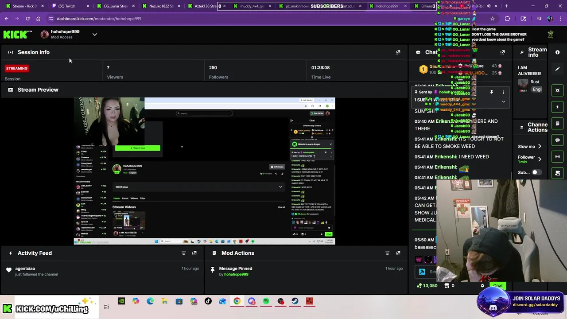Click the Activity Feed lightning icon
Image resolution: width=567 pixels, height=319 pixels.
[x=11, y=253]
